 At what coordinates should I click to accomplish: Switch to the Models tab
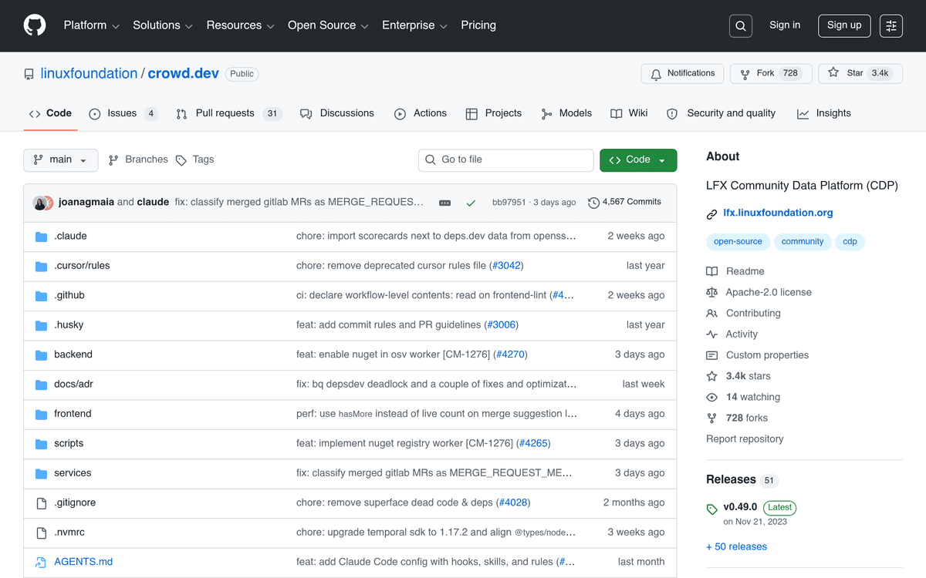(566, 113)
